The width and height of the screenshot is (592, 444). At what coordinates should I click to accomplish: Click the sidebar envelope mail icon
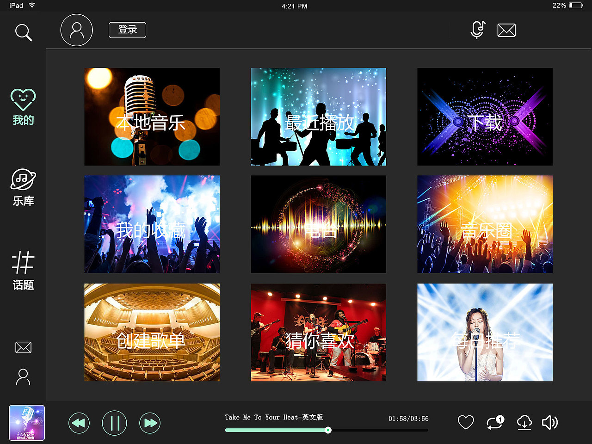pyautogui.click(x=23, y=347)
